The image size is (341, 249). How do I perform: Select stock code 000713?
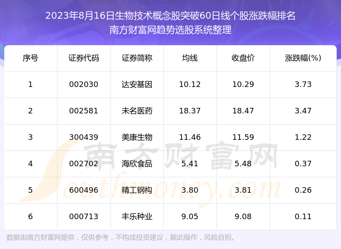click(84, 217)
